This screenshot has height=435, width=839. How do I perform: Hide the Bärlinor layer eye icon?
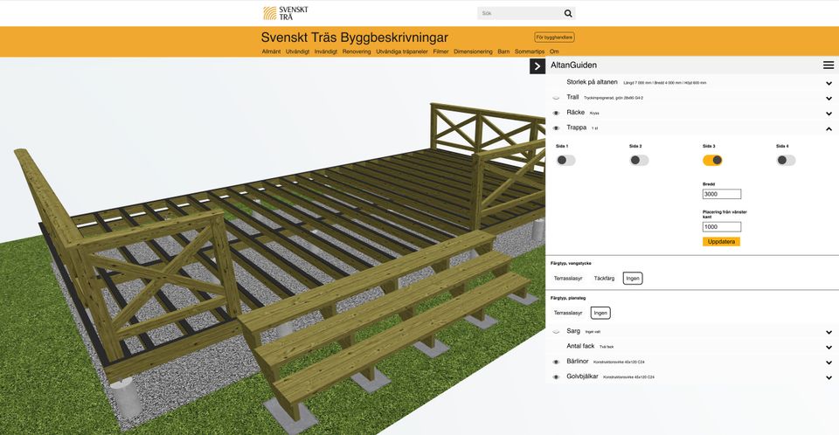[x=556, y=362]
